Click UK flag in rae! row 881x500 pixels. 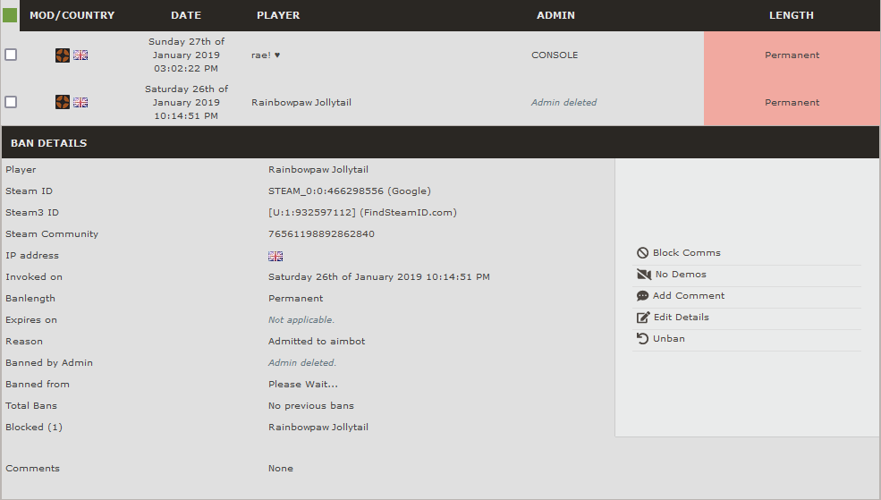[80, 55]
